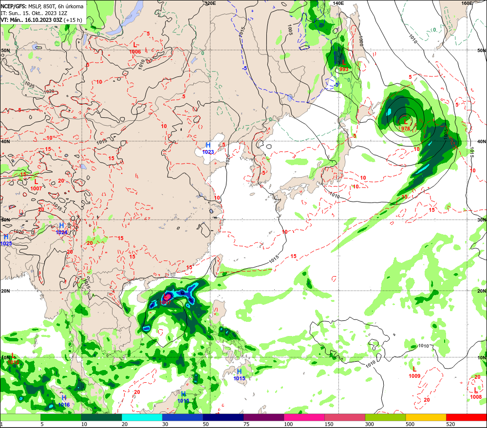Click the 976 low pressure center label
Screen dimensions: 487x428
tap(406, 129)
